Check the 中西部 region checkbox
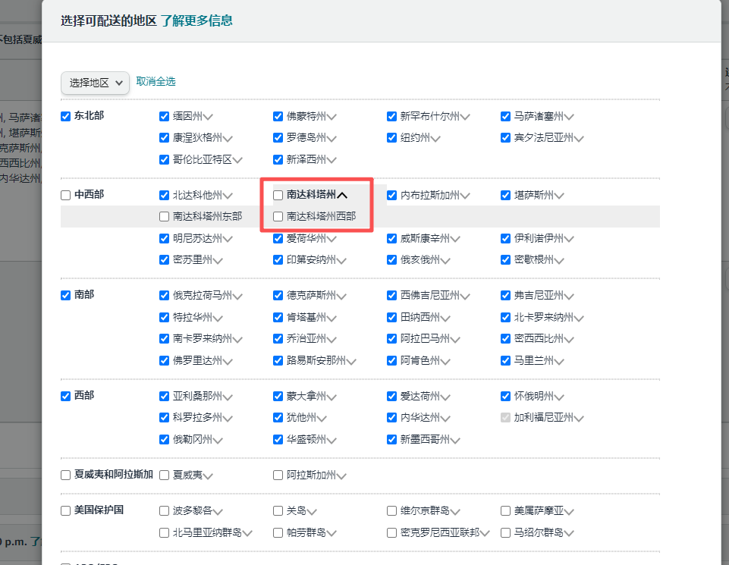 (x=66, y=196)
